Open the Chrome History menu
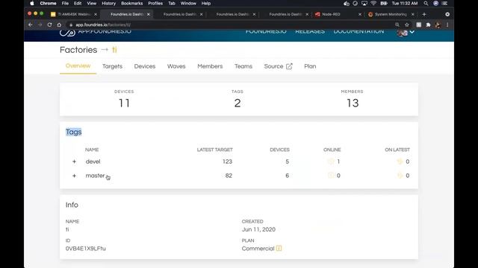478x268 pixels. click(108, 3)
